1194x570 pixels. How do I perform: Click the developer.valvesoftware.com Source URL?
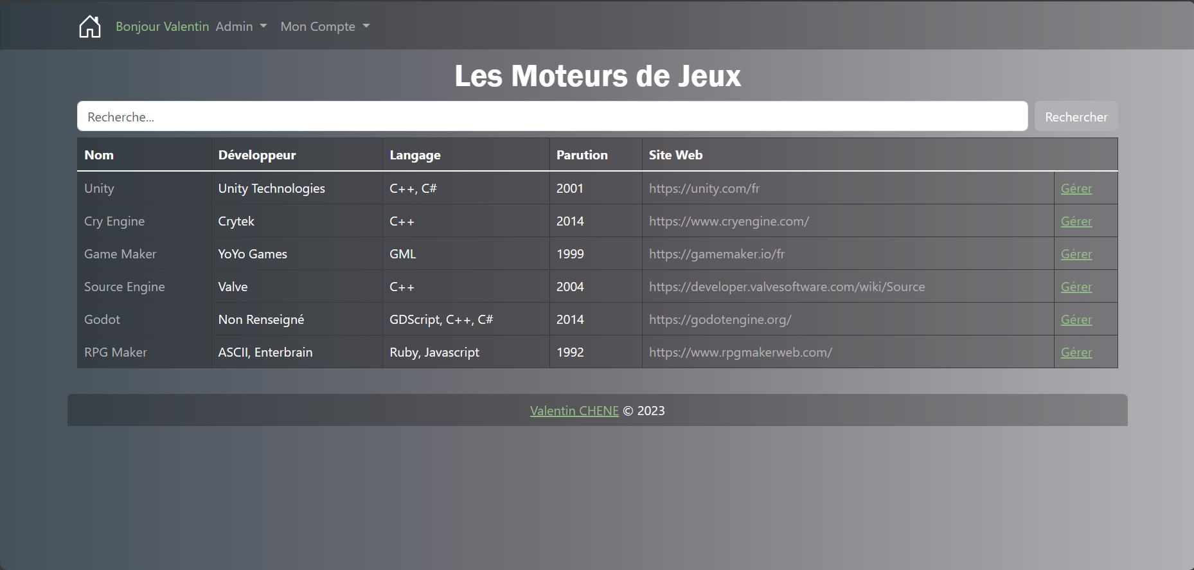787,287
